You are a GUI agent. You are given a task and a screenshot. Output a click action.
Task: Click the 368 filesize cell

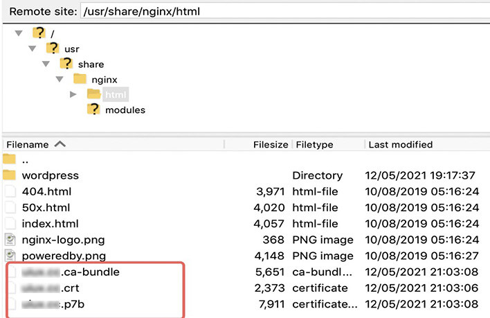273,240
